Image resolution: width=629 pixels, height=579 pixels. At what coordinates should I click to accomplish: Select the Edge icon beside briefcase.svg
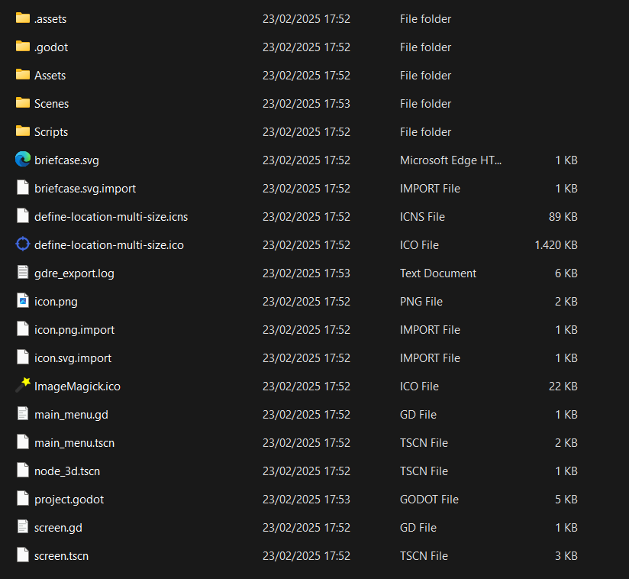point(22,160)
